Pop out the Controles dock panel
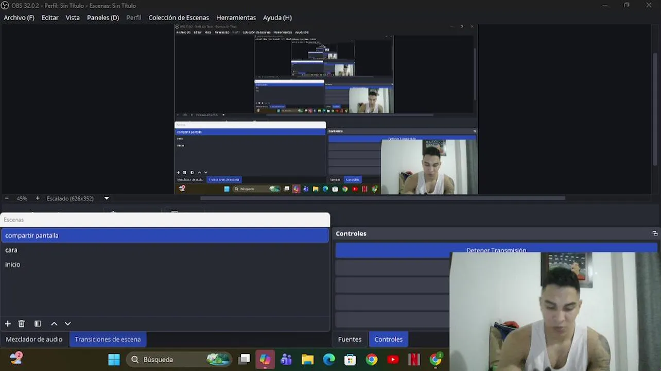The image size is (661, 371). click(x=655, y=233)
